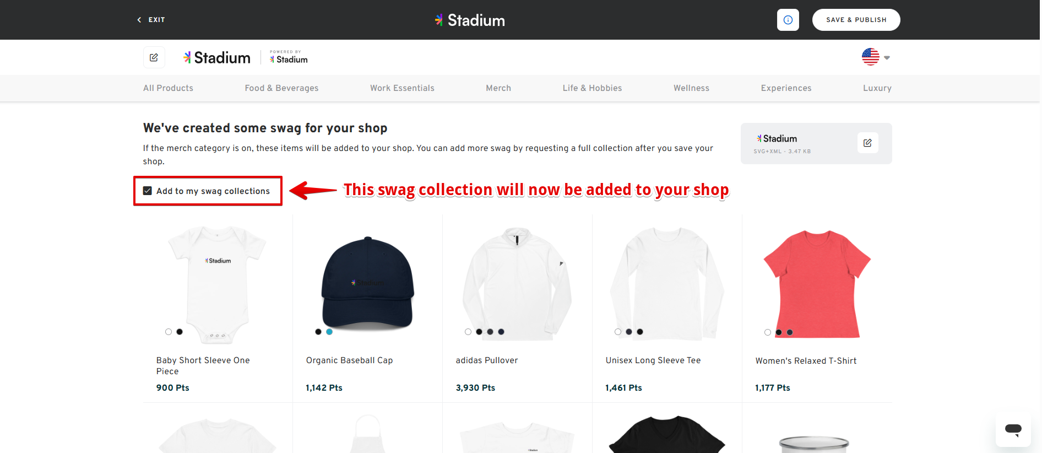Click the edit shop logo pencil icon

[x=154, y=57]
